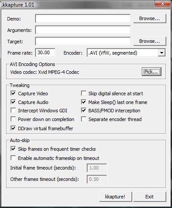172x208 pixels.
Task: Toggle DDraw virtual framebuffer checkbox
Action: 13,128
